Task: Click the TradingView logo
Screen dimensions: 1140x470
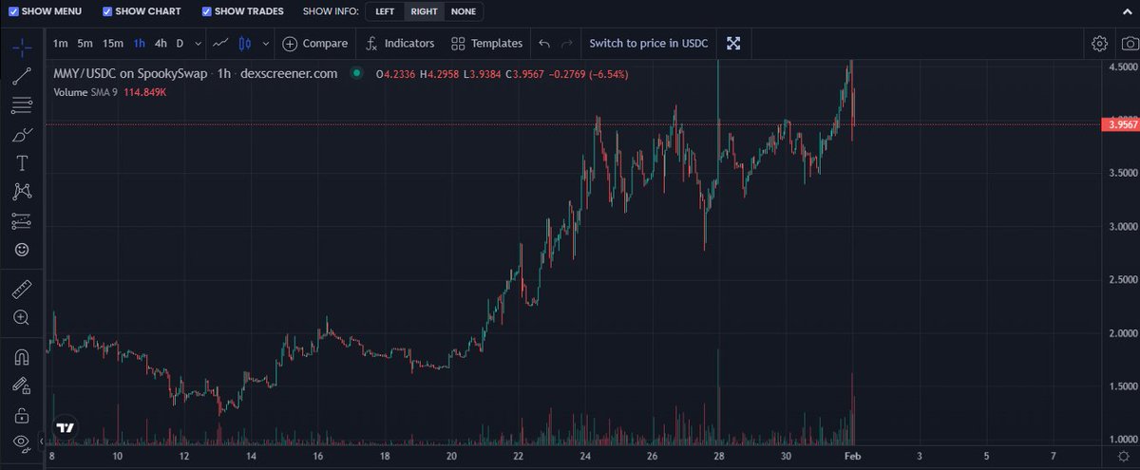Action: pos(66,427)
